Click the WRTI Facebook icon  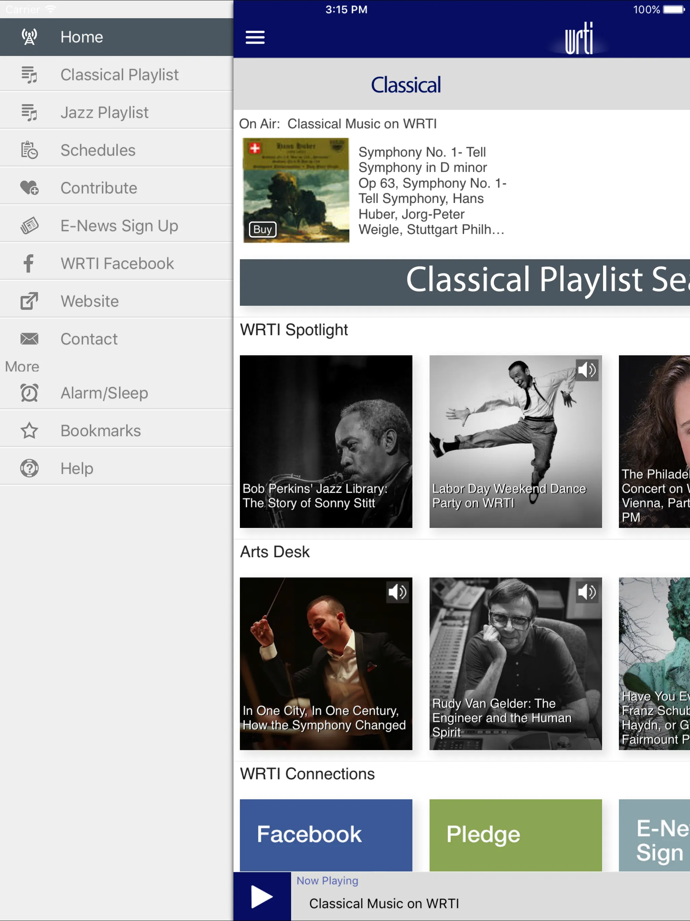(x=29, y=263)
